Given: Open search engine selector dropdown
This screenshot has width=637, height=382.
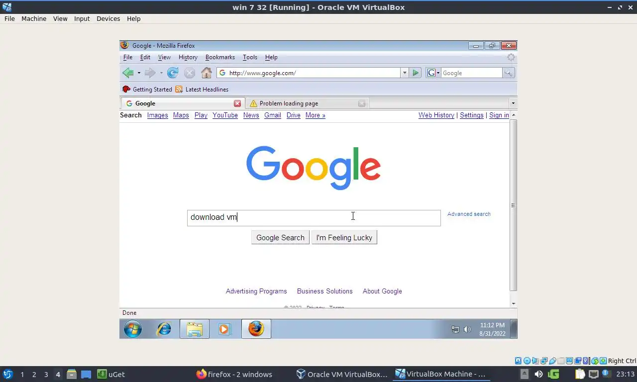Looking at the screenshot, I should 433,73.
